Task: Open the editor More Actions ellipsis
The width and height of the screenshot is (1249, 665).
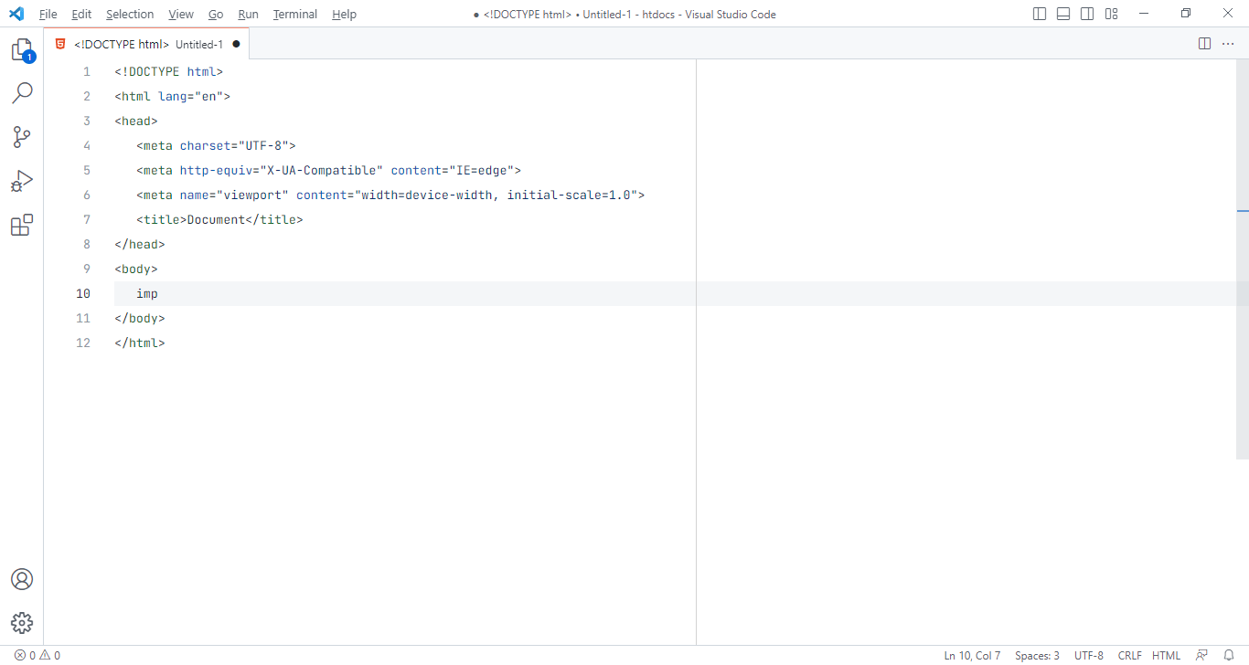Action: pos(1228,44)
